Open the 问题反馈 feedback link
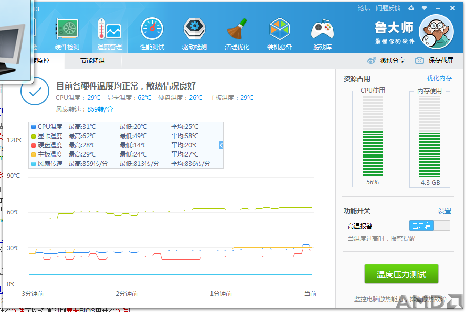The image size is (466, 312). [x=388, y=8]
